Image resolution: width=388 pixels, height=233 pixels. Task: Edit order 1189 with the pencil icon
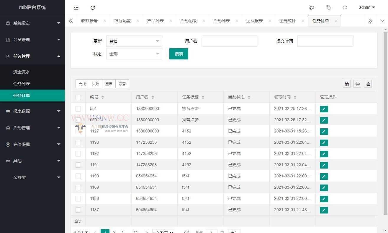324,188
